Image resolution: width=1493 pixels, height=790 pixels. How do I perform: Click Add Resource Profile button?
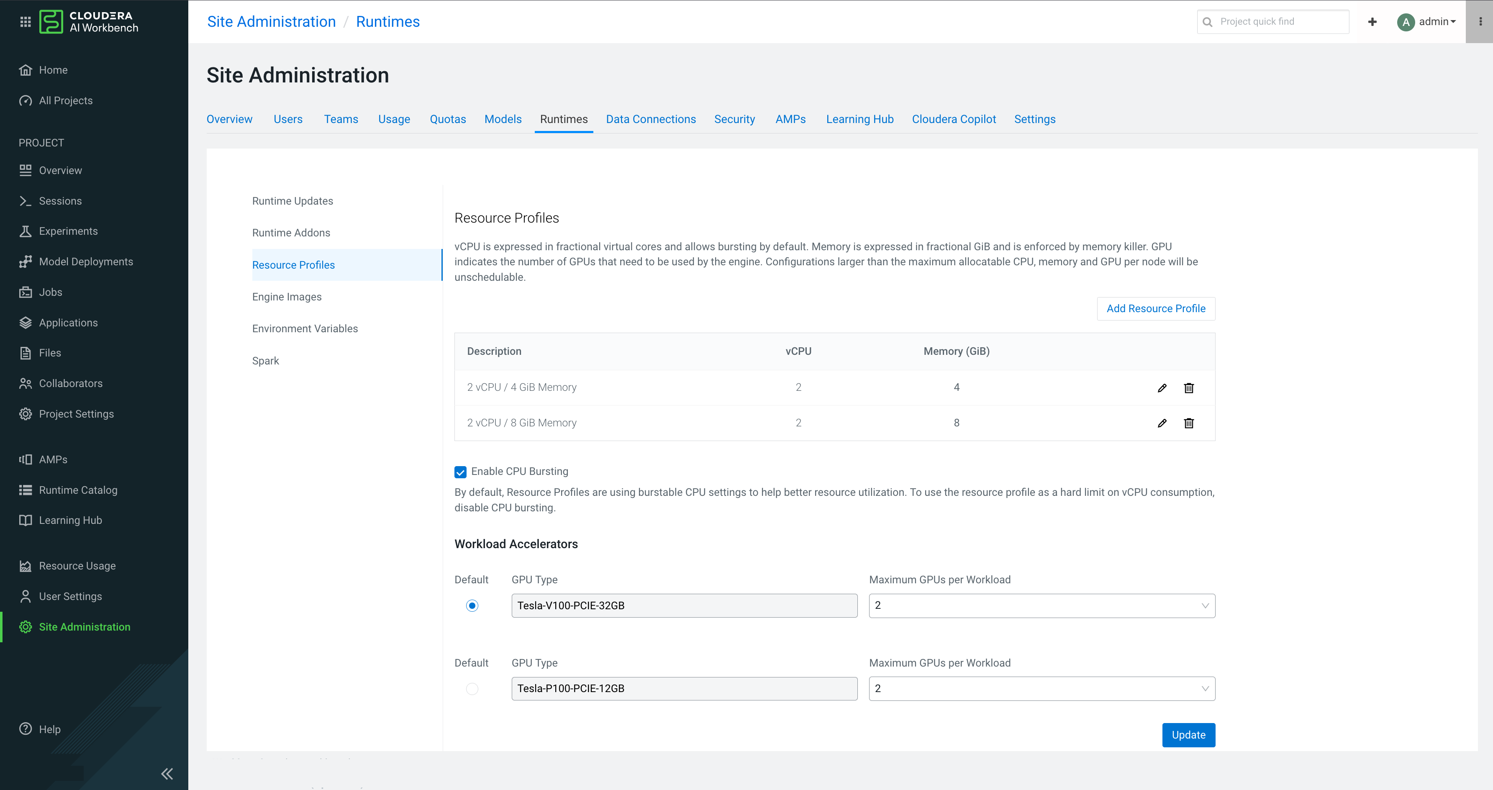(x=1156, y=308)
